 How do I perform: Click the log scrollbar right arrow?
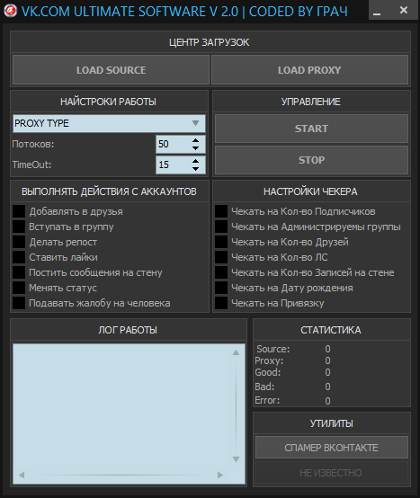pyautogui.click(x=220, y=476)
